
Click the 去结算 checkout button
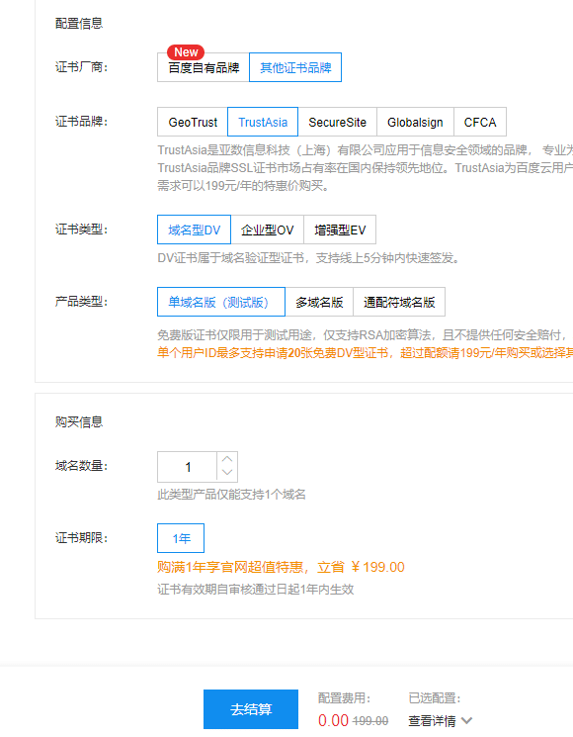[251, 709]
